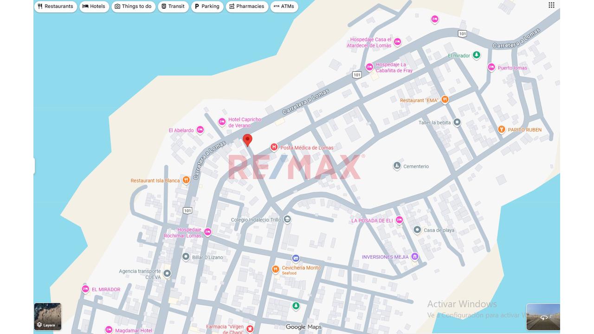
Task: Open Restaurant Isla Blanca food icon
Action: 186,180
